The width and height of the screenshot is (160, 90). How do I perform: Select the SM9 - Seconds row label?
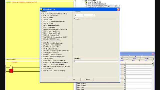(x=81, y=83)
